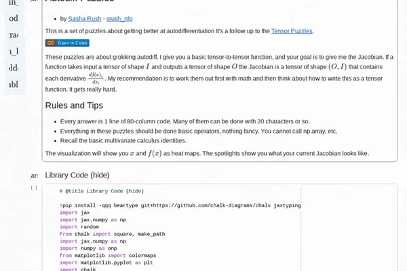Follow the Tensor Puzzles link
407x271 pixels.
[x=292, y=31]
